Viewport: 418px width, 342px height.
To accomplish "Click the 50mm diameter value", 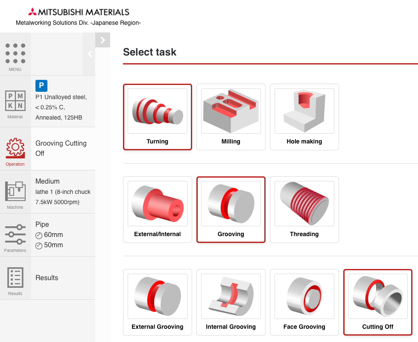I will (53, 245).
